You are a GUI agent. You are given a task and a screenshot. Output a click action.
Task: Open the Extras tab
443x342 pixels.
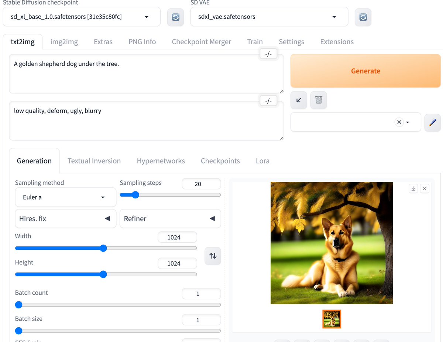point(103,42)
